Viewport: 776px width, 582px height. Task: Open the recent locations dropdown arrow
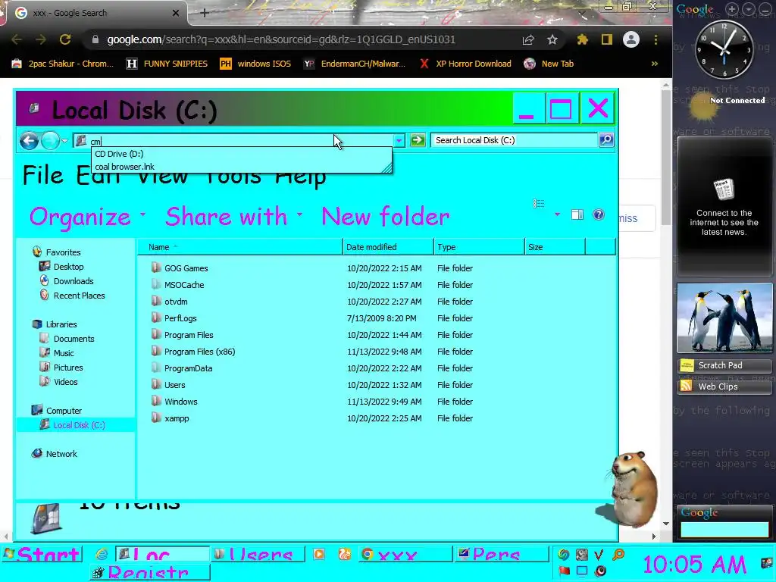coord(65,141)
